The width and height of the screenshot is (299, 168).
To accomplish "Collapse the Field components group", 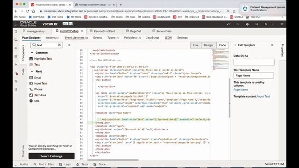I will pyautogui.click(x=32, y=71).
